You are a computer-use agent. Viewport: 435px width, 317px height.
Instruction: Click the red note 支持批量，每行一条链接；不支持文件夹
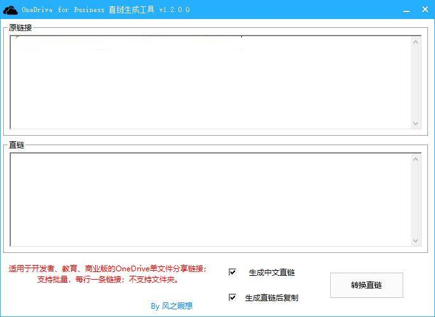[108, 280]
